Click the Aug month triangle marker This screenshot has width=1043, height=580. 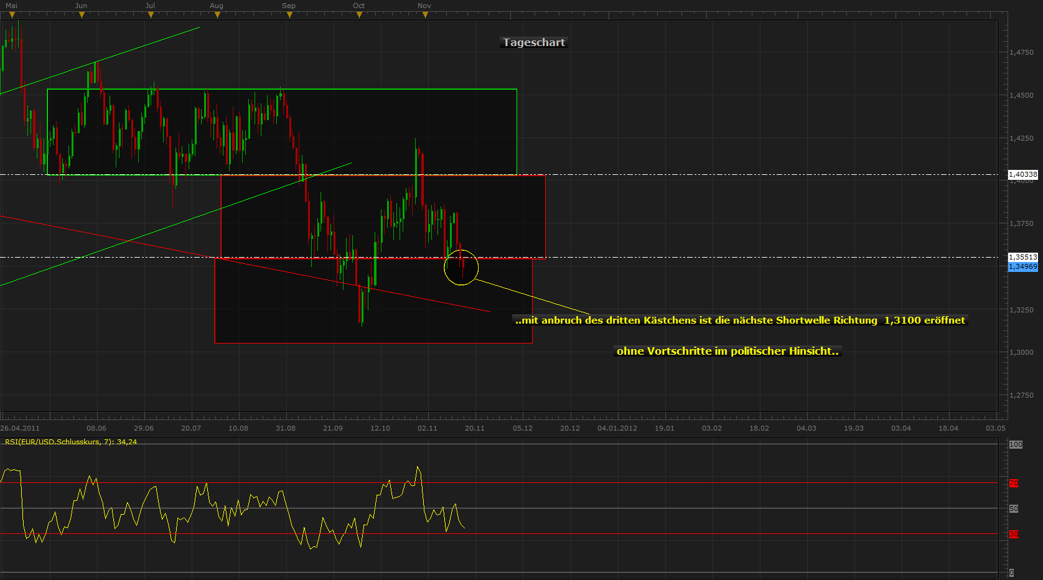tap(217, 15)
